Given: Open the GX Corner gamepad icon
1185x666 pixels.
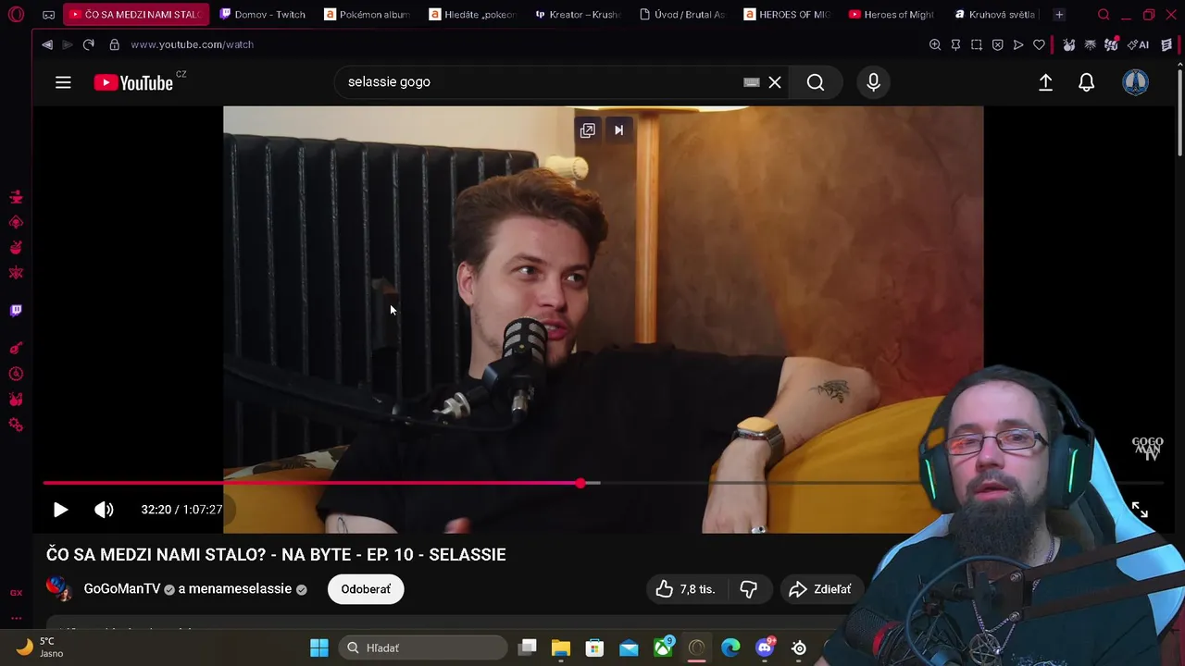Looking at the screenshot, I should 48,15.
